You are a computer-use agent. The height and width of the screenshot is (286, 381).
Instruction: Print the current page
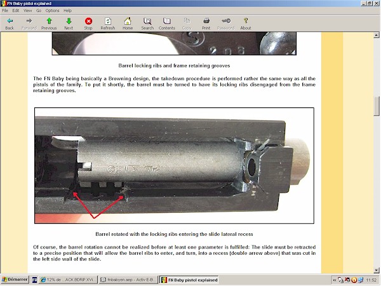pyautogui.click(x=206, y=24)
